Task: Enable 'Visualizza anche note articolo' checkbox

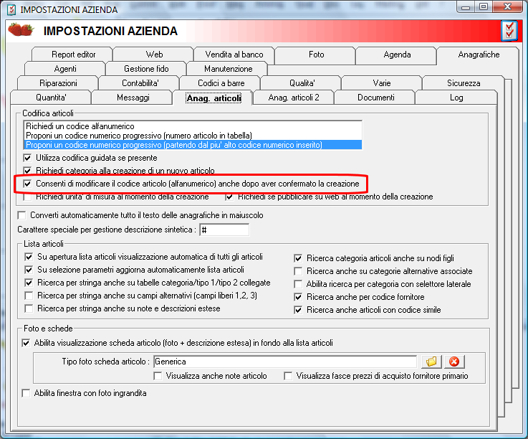Action: point(158,377)
